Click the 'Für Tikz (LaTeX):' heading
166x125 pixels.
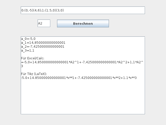tap(34, 74)
